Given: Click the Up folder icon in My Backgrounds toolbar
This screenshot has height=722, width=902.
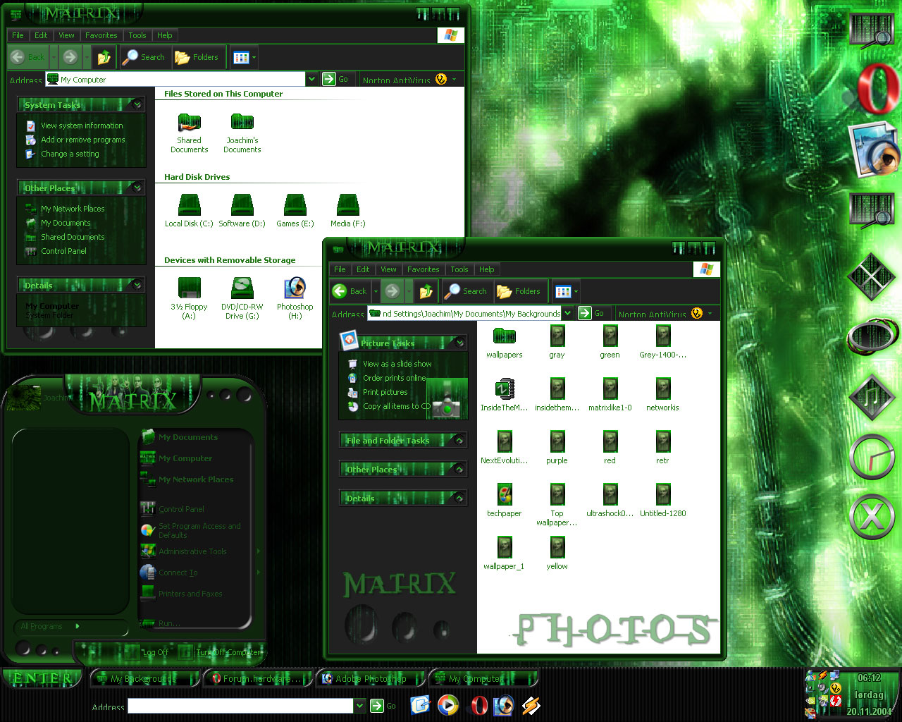Looking at the screenshot, I should click(x=426, y=291).
